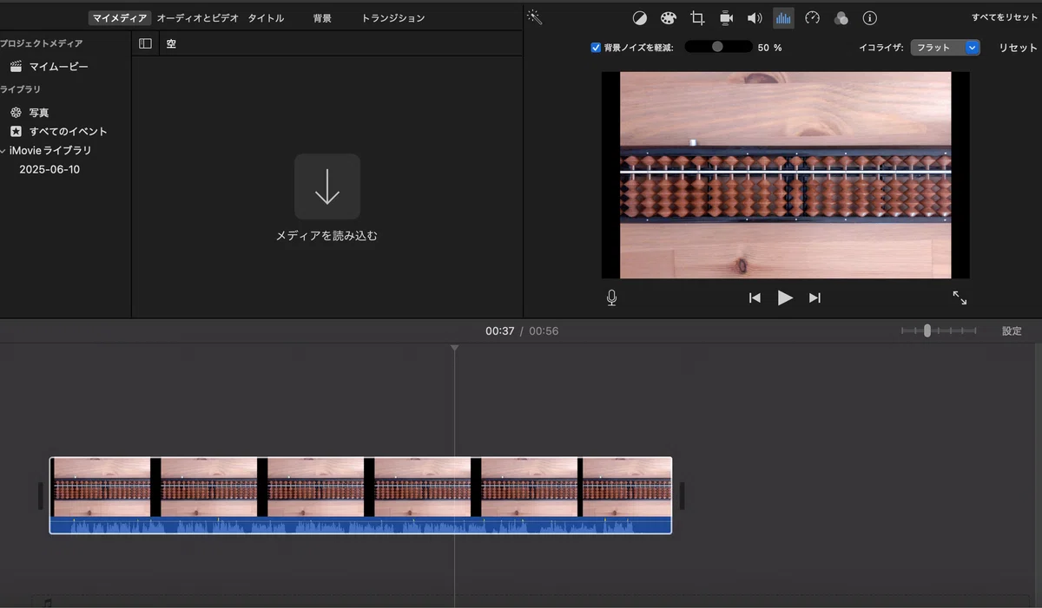This screenshot has height=608, width=1042.
Task: Click the right trim handle of the clip
Action: [x=682, y=496]
